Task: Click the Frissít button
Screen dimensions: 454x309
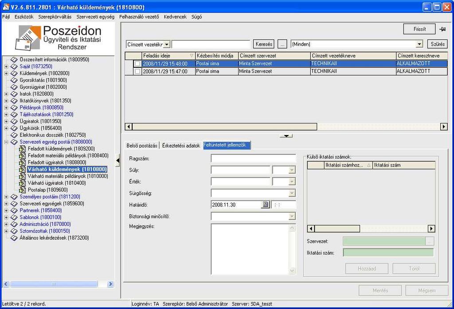Action: (x=419, y=29)
